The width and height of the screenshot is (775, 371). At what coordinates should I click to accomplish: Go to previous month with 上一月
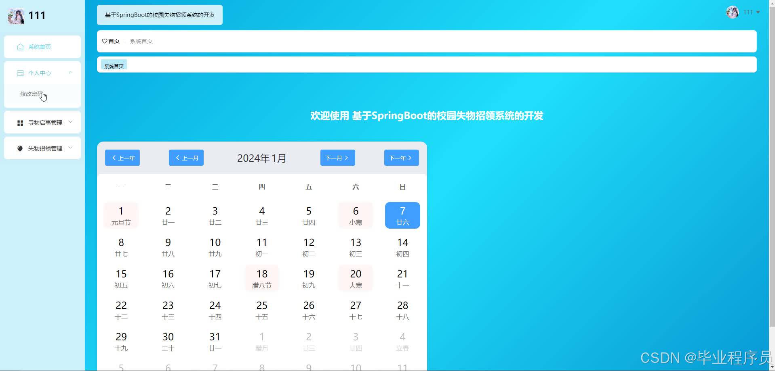tap(186, 158)
